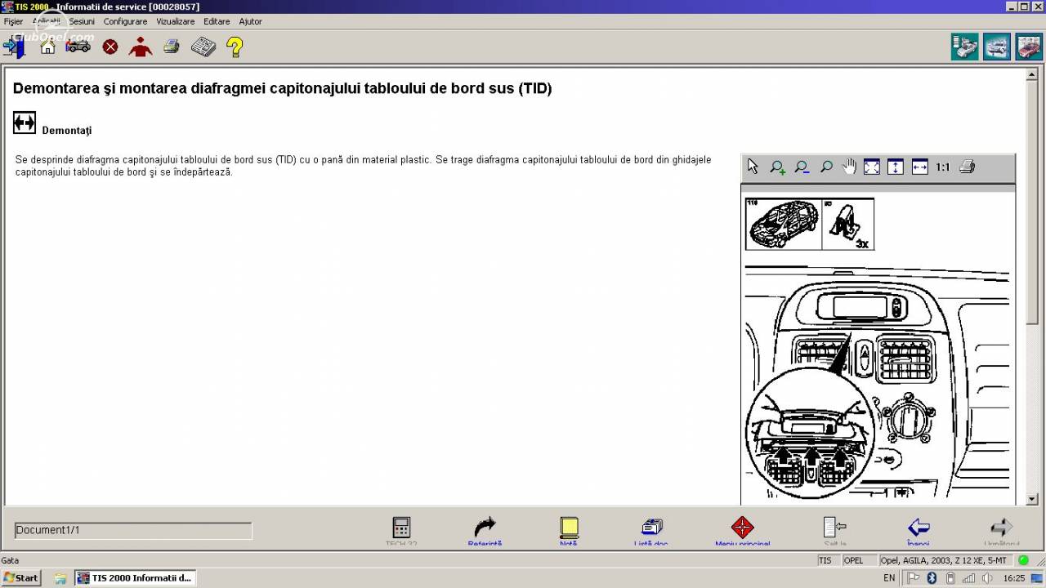1046x588 pixels.
Task: Open Windows Start menu
Action: (21, 577)
